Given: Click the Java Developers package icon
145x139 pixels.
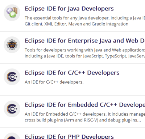Looking at the screenshot, I should [12, 13].
